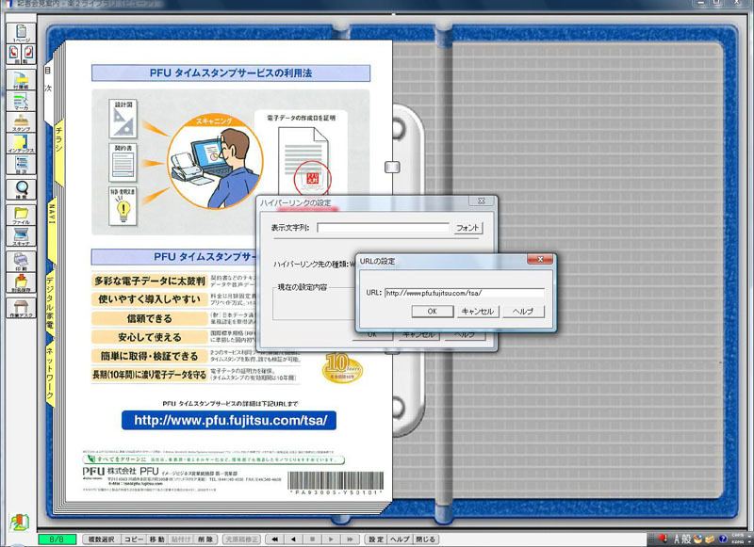Open the Search (検索) magnifier tool
The image size is (754, 547).
point(21,189)
